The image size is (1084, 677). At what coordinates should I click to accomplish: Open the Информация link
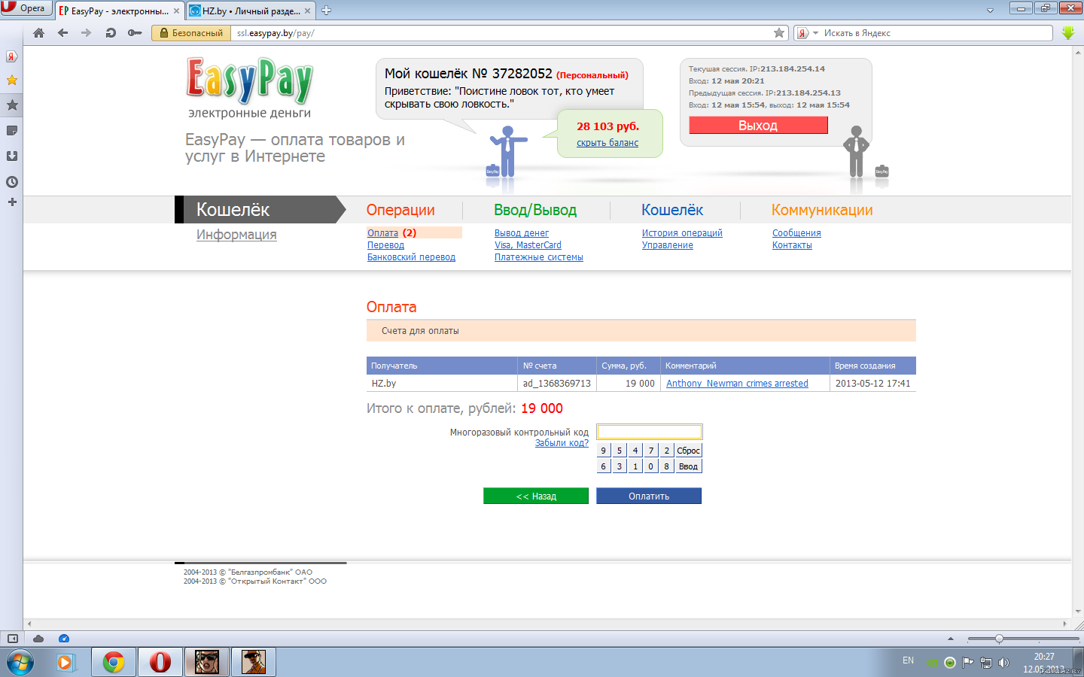pos(236,235)
